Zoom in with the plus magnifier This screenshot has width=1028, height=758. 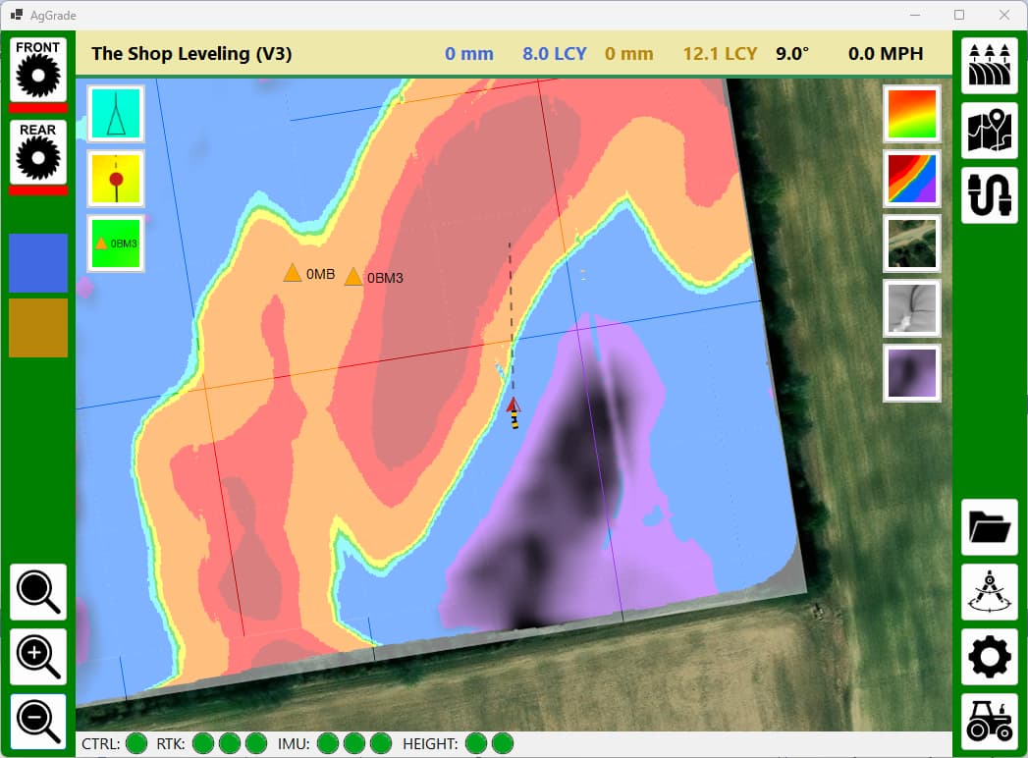tap(38, 657)
